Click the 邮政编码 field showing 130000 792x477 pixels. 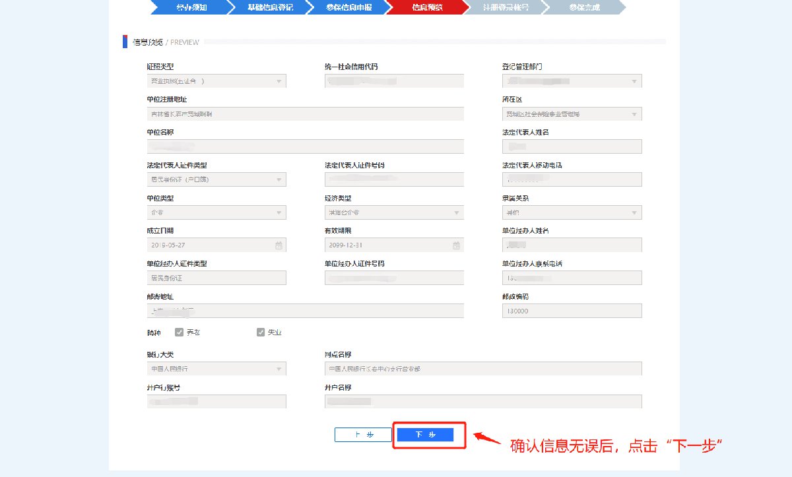(x=572, y=311)
